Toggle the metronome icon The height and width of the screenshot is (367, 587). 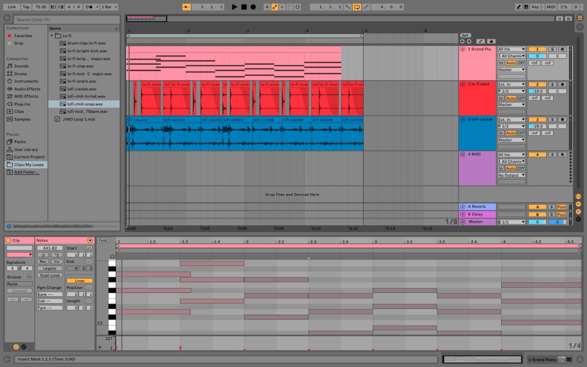(x=89, y=7)
